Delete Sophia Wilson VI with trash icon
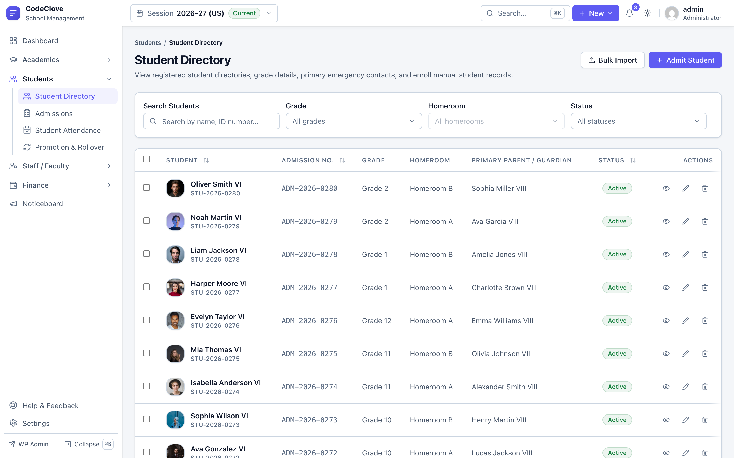The height and width of the screenshot is (458, 734). point(705,420)
